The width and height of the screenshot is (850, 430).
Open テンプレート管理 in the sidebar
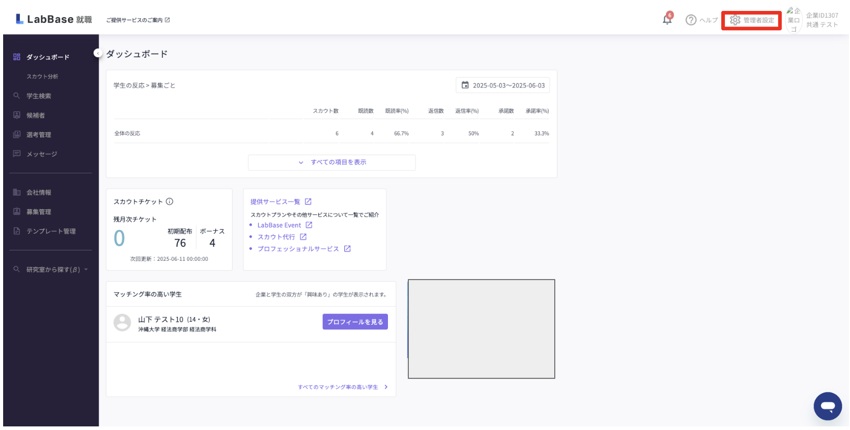coord(51,231)
